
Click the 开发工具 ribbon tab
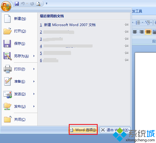click(137, 11)
